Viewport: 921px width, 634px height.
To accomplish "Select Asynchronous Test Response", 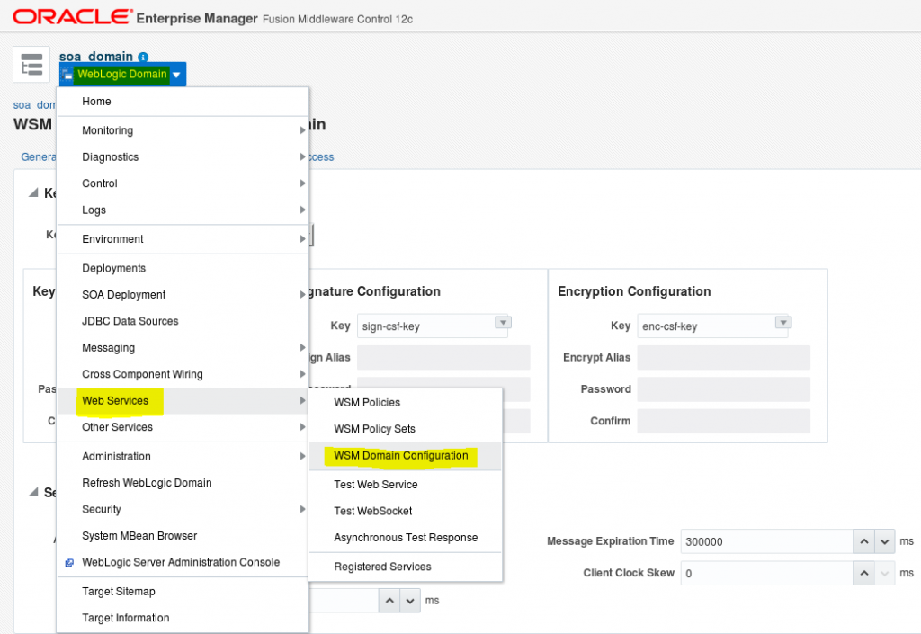I will tap(406, 537).
